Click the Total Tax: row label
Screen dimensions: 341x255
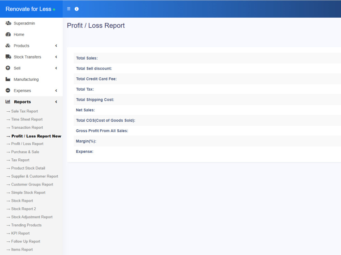coord(85,89)
